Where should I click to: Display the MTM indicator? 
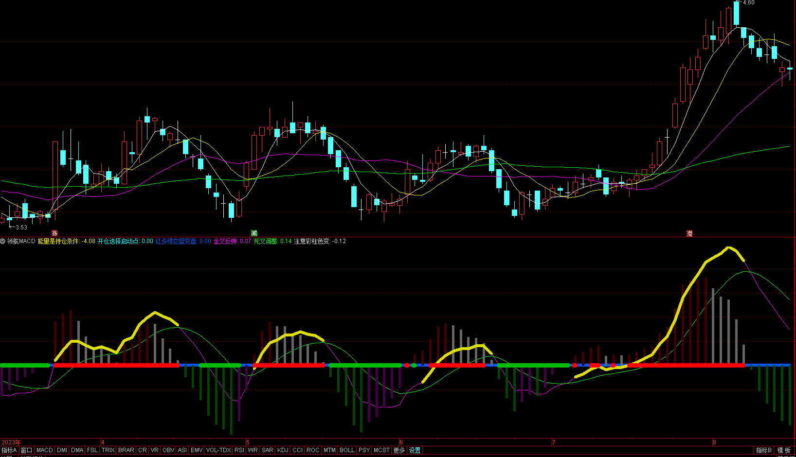(329, 450)
